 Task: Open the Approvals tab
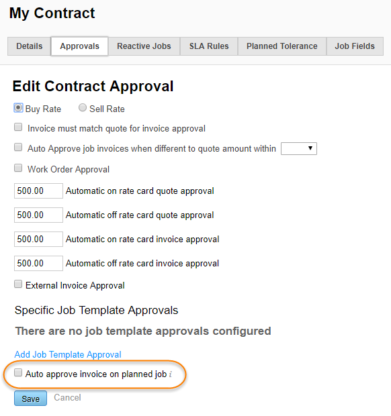click(x=80, y=46)
